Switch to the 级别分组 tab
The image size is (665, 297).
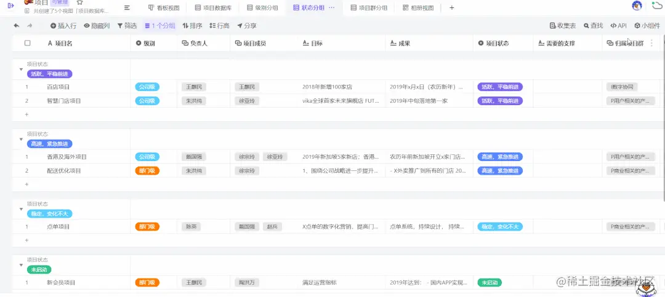(x=263, y=7)
